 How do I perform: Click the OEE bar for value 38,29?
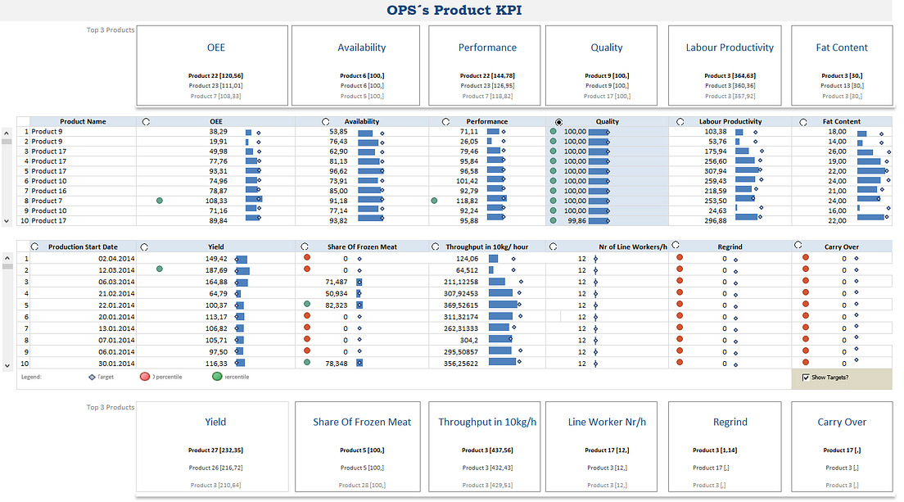click(248, 133)
